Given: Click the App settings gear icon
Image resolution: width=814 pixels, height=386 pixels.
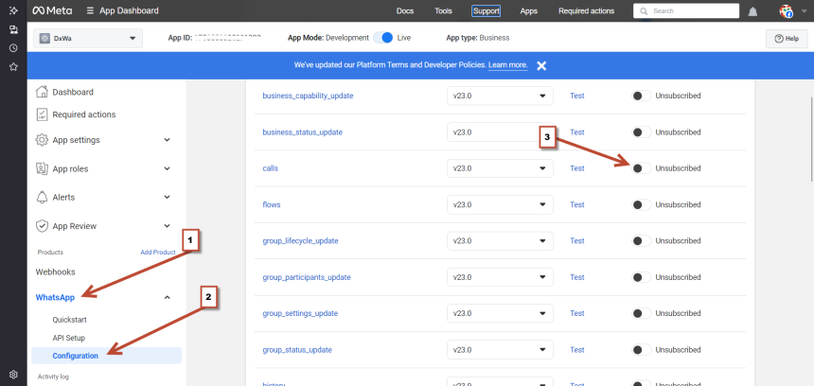Looking at the screenshot, I should click(42, 140).
